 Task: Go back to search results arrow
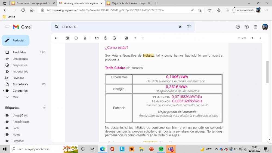pyautogui.click(x=56, y=38)
